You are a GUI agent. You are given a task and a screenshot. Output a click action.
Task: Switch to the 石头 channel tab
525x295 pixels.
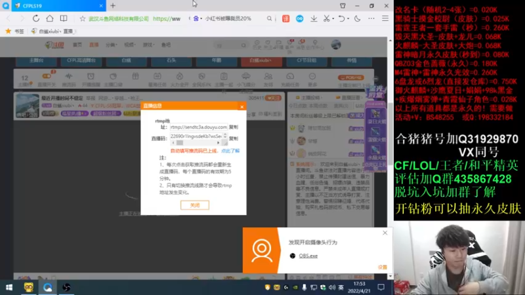(171, 61)
